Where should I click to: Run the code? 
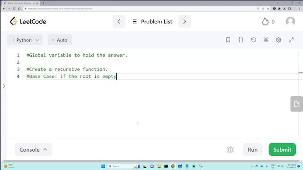click(252, 150)
